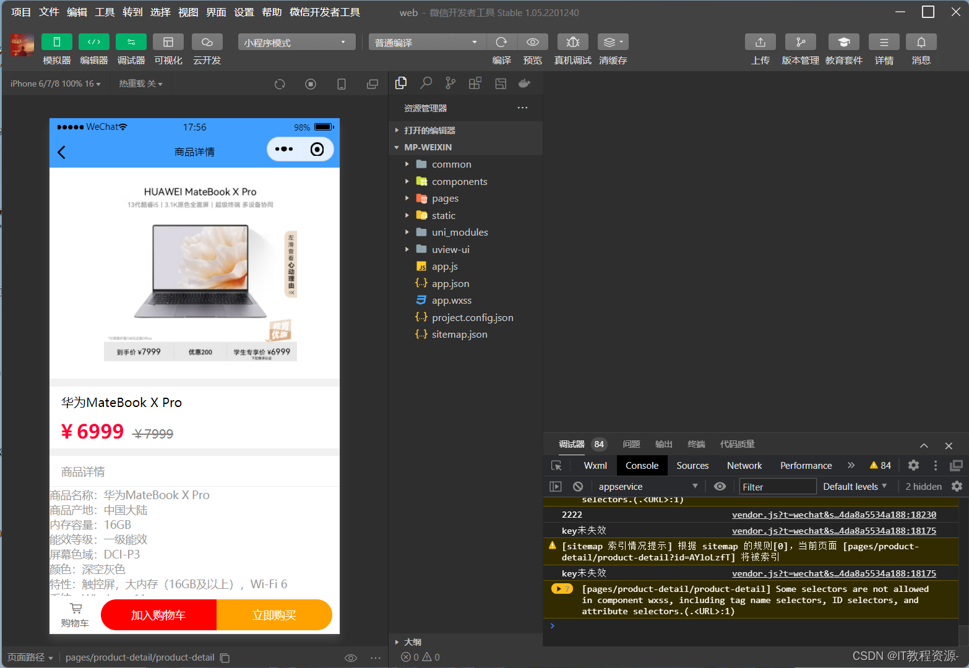Open devtools settings gear icon
The height and width of the screenshot is (668, 969).
pyautogui.click(x=913, y=466)
